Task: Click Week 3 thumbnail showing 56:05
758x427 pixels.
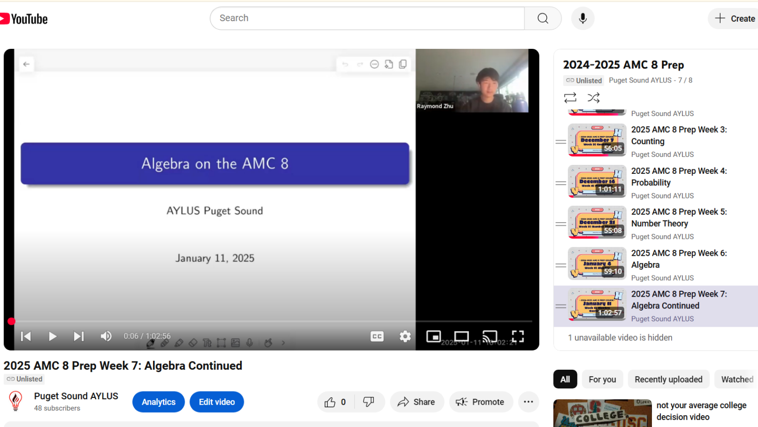Action: click(x=597, y=140)
